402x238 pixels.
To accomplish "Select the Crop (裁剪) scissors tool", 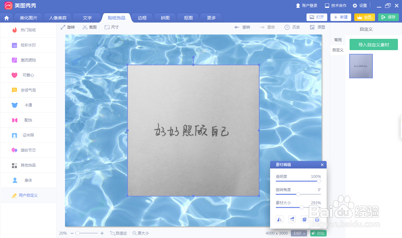I will point(90,27).
